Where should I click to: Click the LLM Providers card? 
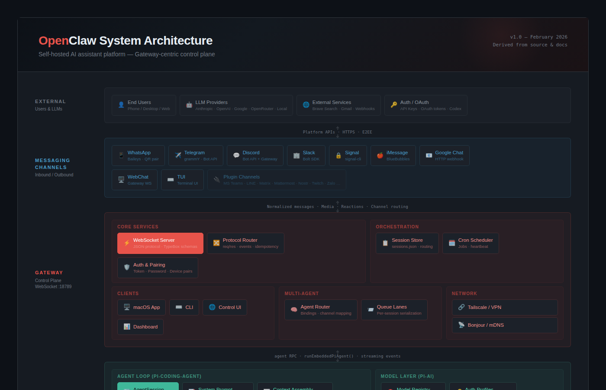coord(236,105)
